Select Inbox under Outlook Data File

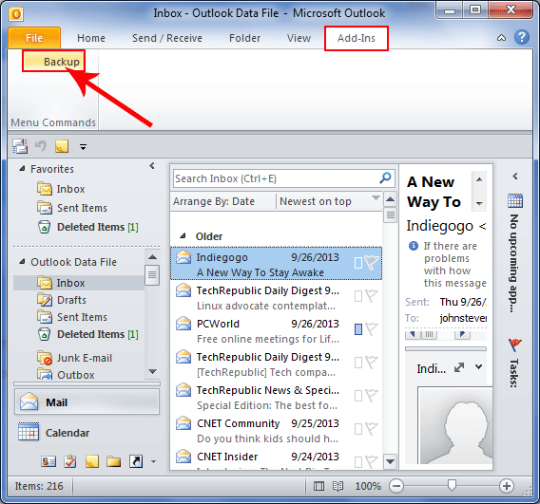click(x=79, y=283)
